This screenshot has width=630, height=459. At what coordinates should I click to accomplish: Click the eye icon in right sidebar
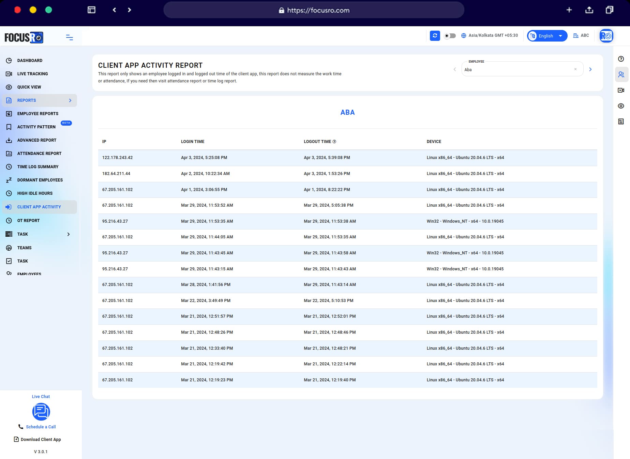621,106
